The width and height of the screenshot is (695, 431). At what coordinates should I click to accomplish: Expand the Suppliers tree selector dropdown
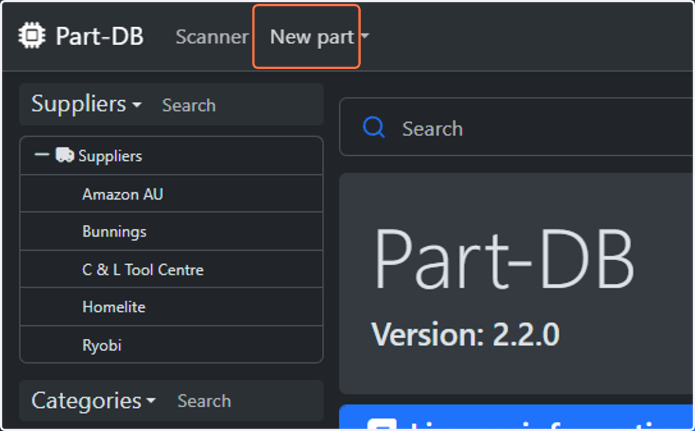86,104
